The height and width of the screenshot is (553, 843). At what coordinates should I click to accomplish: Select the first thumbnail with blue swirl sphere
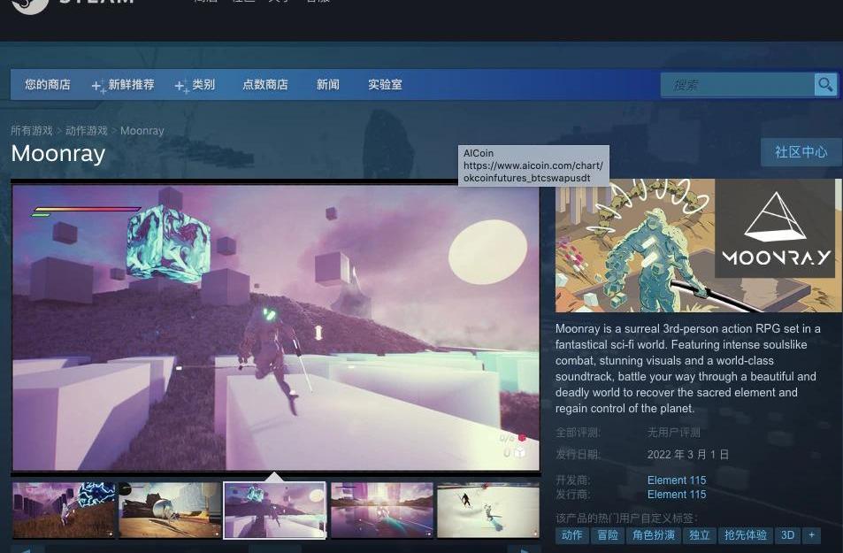(64, 510)
